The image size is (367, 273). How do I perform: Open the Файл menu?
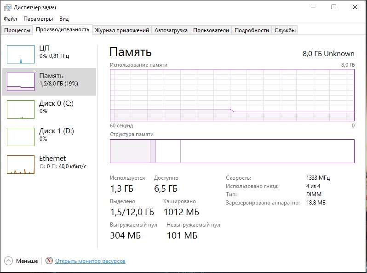[10, 19]
